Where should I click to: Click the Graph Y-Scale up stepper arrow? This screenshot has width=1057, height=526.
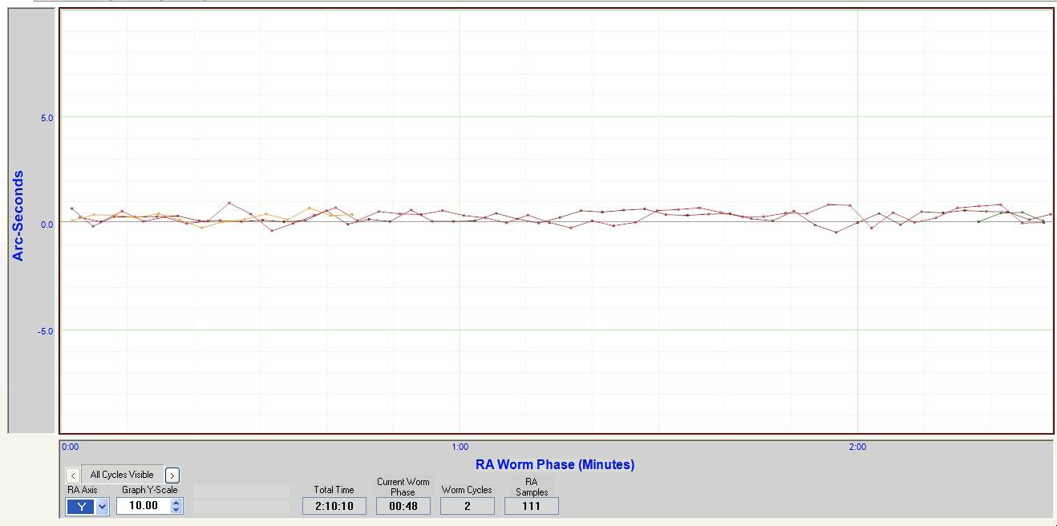[x=176, y=502]
